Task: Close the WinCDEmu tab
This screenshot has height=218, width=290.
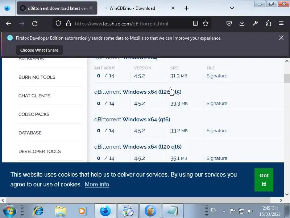Action: click(173, 8)
